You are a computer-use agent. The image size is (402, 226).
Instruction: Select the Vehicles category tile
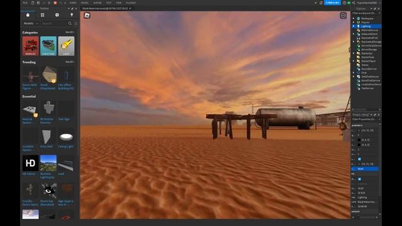[x=31, y=46]
